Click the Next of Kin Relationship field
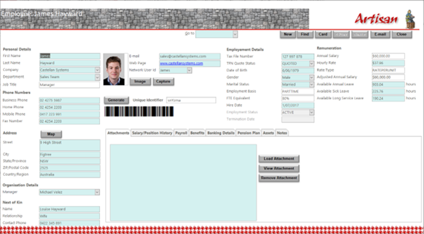Screen dimensions: 424x234 (69, 216)
